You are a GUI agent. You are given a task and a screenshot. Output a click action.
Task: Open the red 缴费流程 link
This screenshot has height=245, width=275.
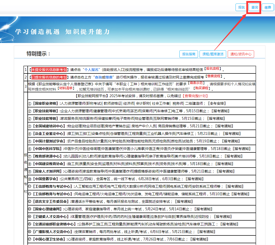(214, 76)
